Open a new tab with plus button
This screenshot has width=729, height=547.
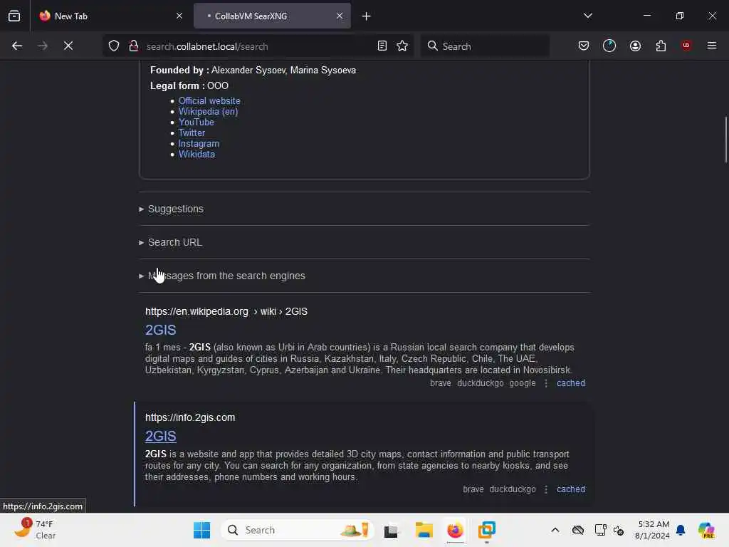point(367,16)
